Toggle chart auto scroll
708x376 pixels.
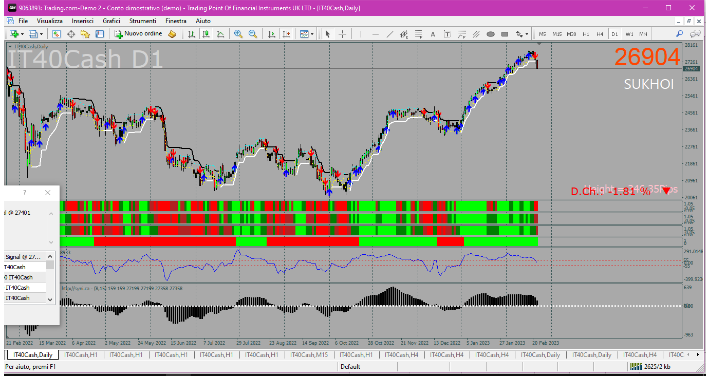click(x=272, y=34)
